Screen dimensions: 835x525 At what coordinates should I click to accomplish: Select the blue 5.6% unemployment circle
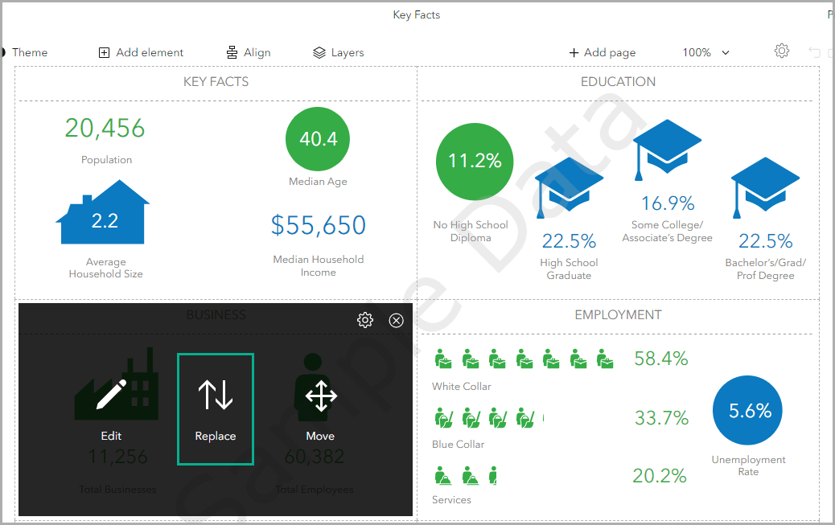pos(747,411)
